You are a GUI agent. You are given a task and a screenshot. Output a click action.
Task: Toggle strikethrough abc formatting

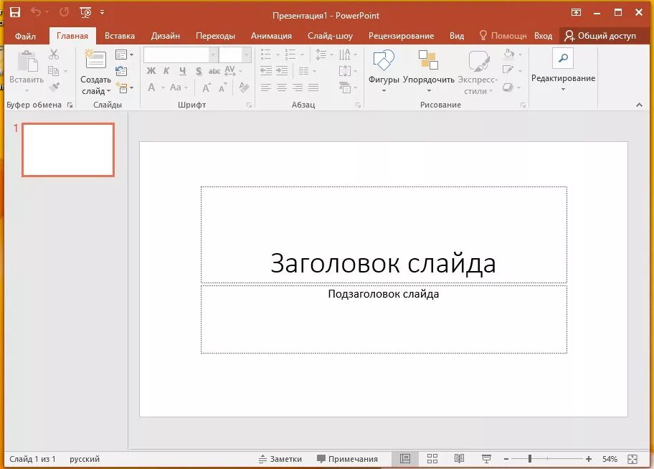click(x=214, y=71)
